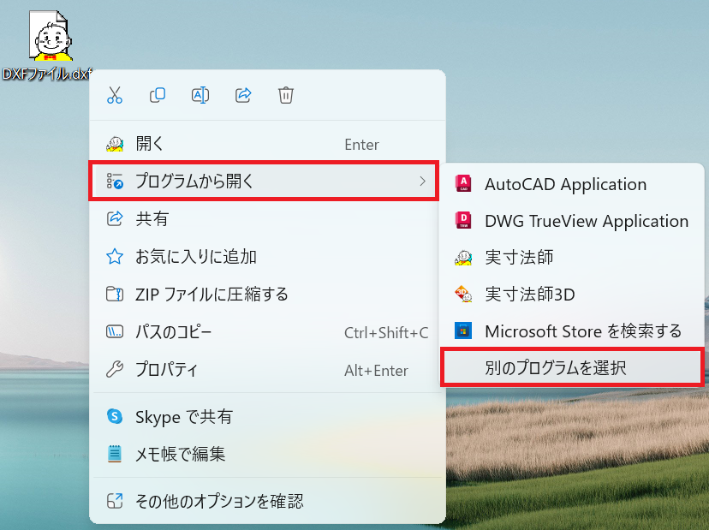The image size is (709, 530).
Task: Choose 実寸法師3D in the submenu
Action: point(572,295)
